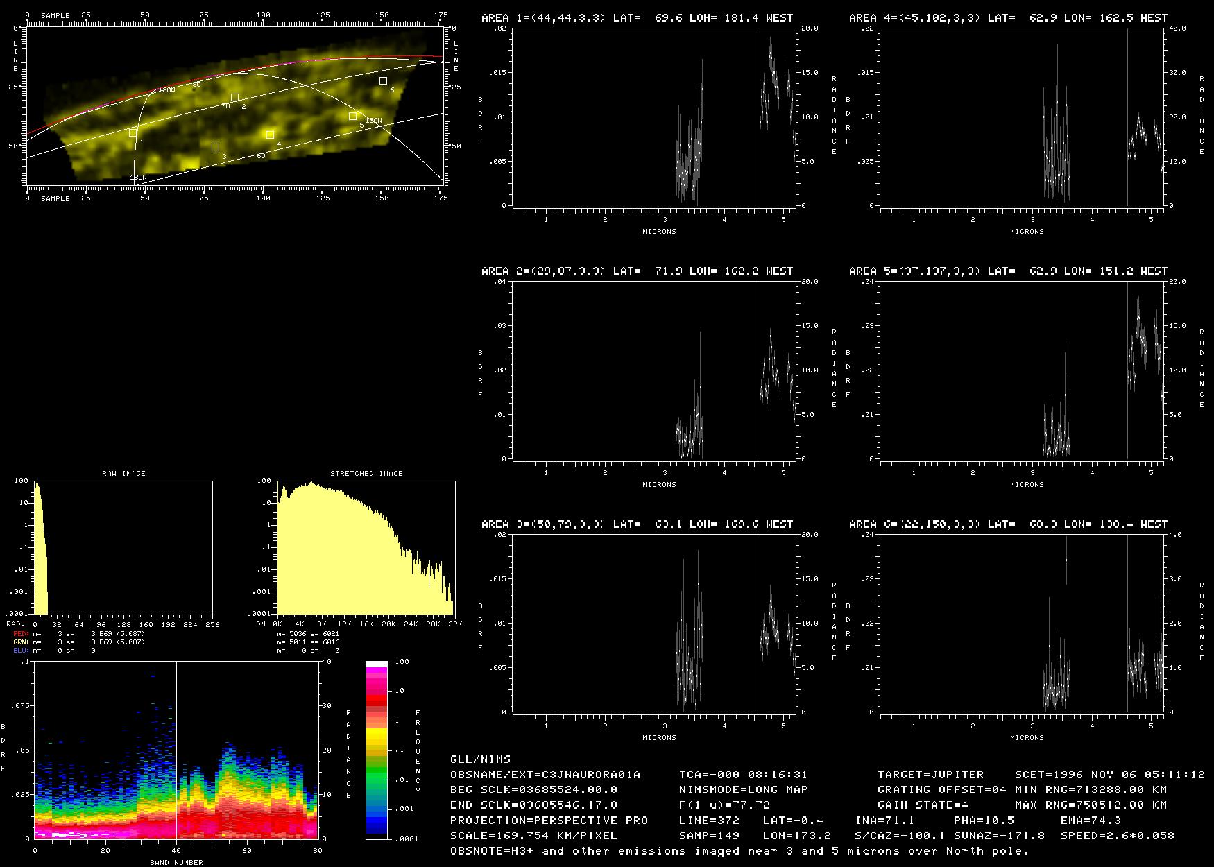Click the "TARGET=JUPITER" text
1214x867 pixels.
click(x=930, y=775)
